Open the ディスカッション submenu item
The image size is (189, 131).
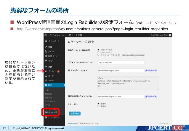pyautogui.click(x=51, y=101)
